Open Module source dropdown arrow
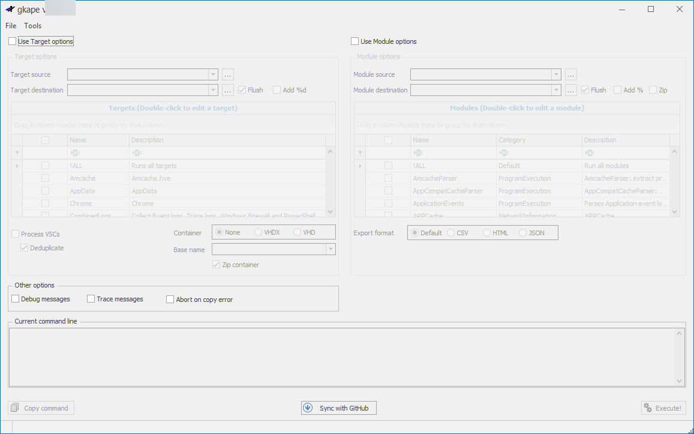The height and width of the screenshot is (434, 694). [556, 74]
